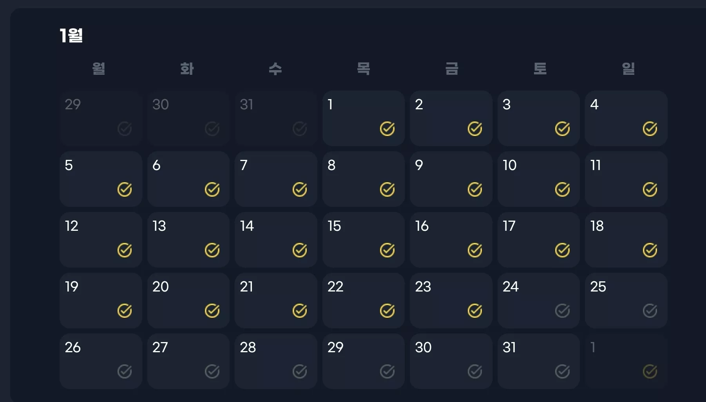Toggle the completion check on day 25

[x=650, y=311]
